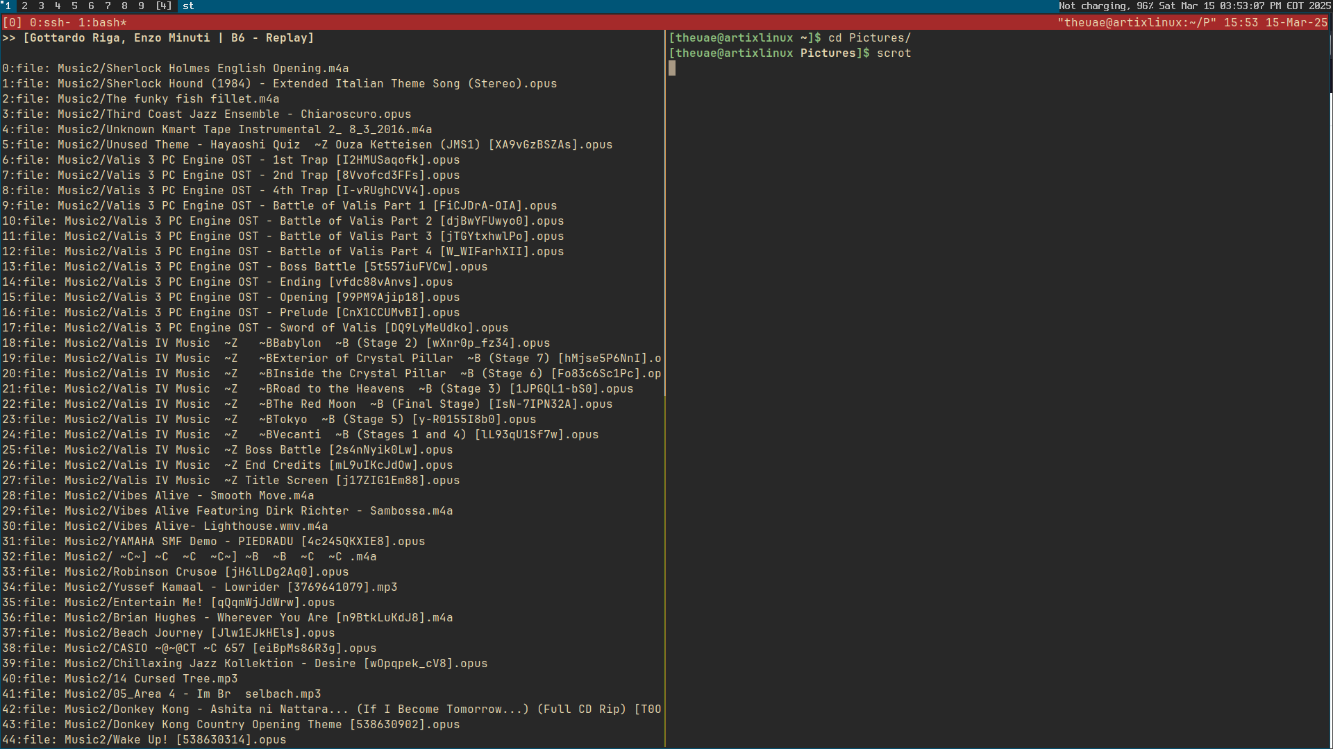Click entry Exterior of Crystal Pillar Stage 7

coord(332,359)
